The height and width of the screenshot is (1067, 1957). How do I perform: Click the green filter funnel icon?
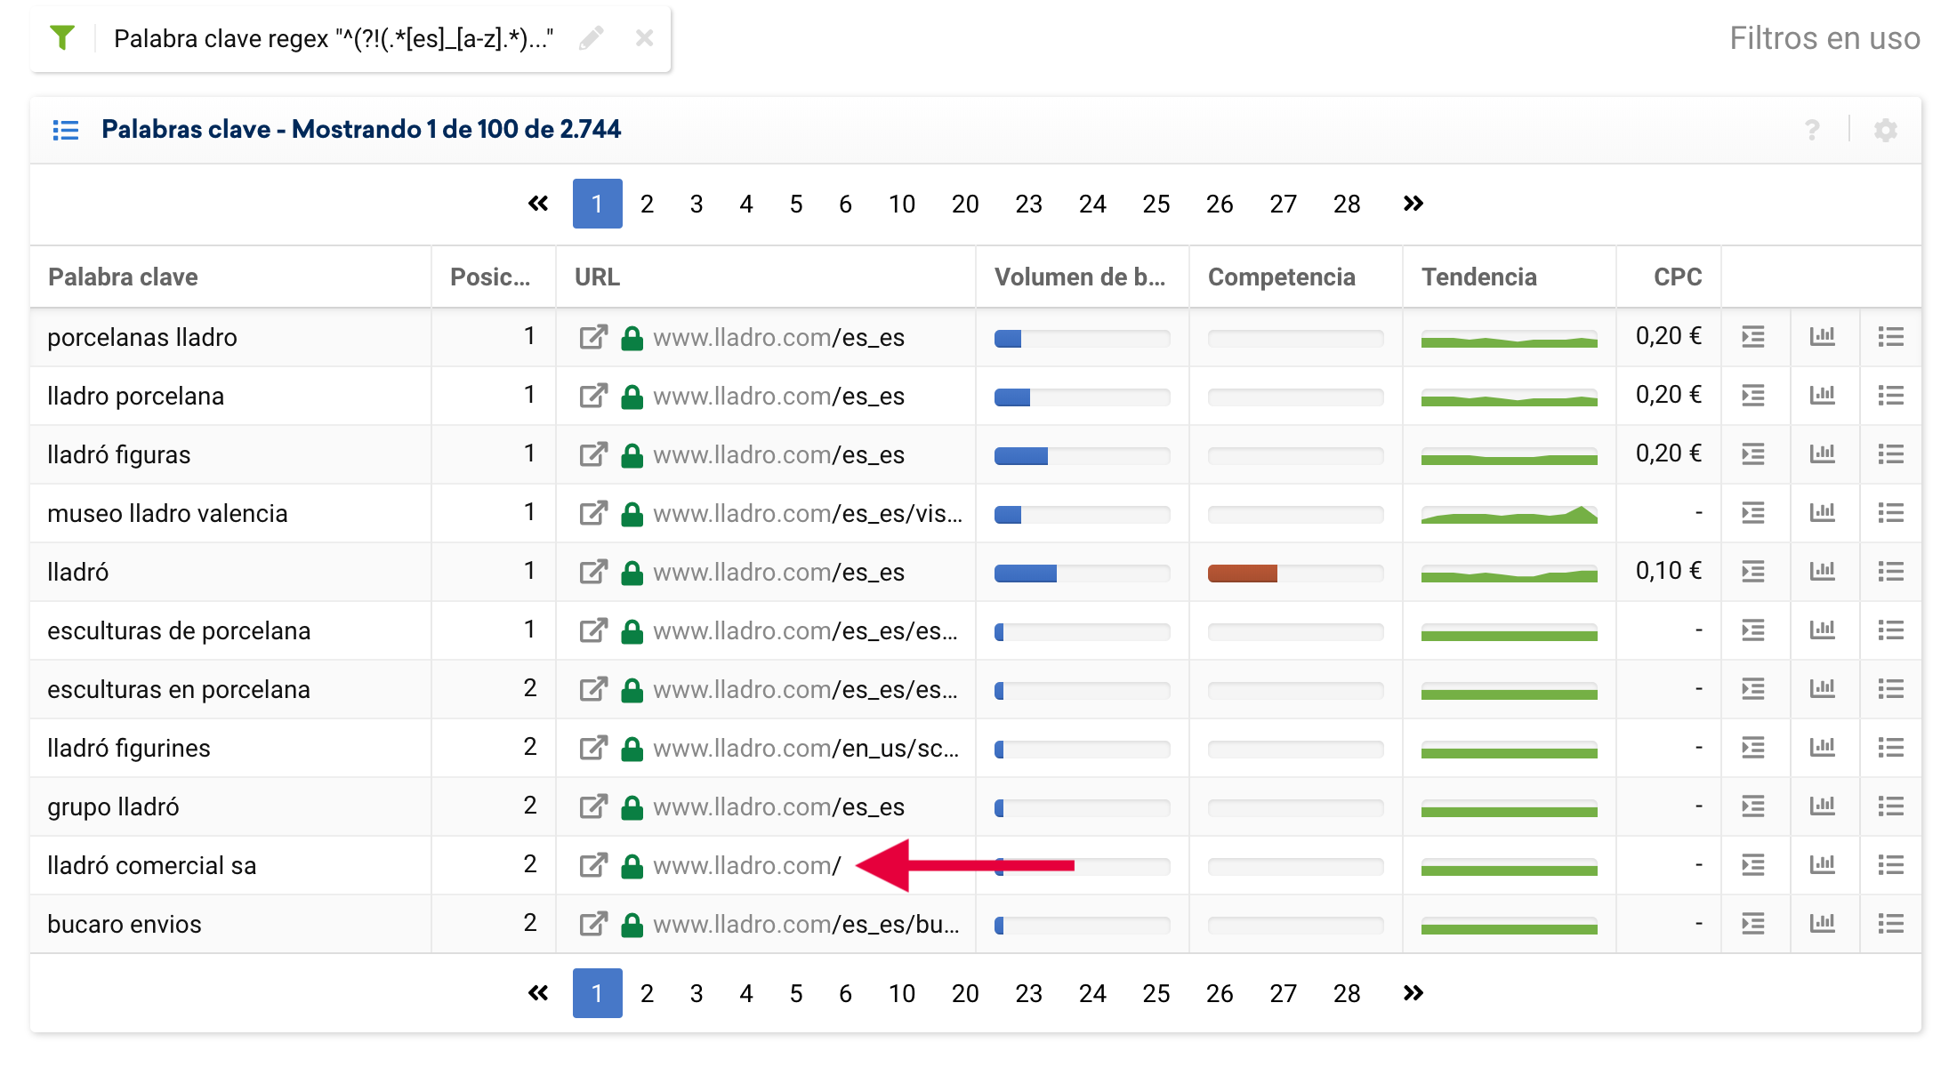(x=62, y=38)
